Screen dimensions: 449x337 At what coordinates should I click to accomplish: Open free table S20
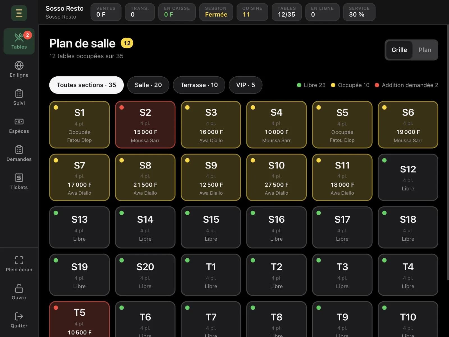[145, 275]
